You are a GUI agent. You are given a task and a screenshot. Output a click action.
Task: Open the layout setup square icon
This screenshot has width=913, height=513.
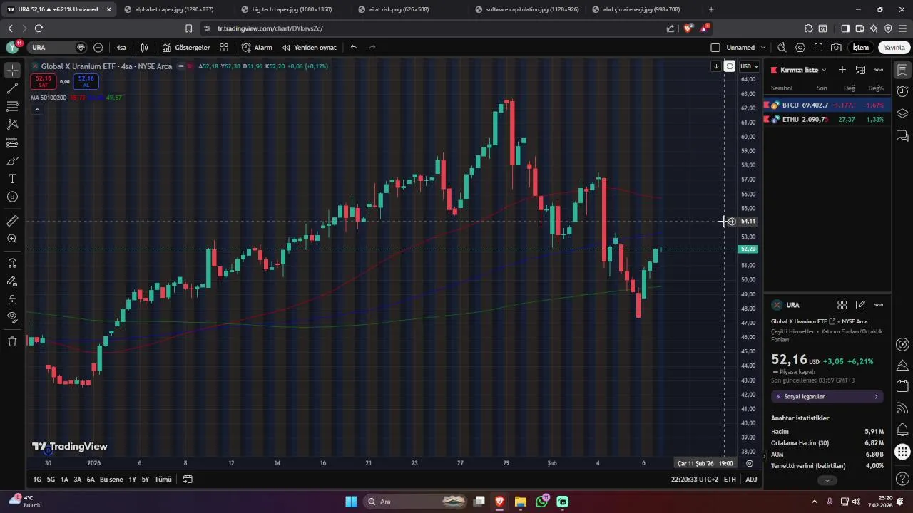pyautogui.click(x=715, y=48)
